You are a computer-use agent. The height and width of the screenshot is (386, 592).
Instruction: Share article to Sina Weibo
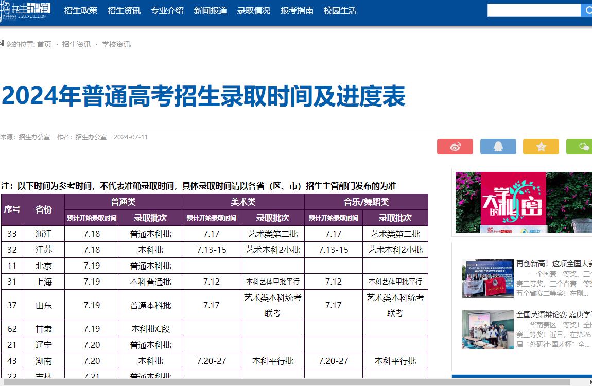click(x=455, y=147)
